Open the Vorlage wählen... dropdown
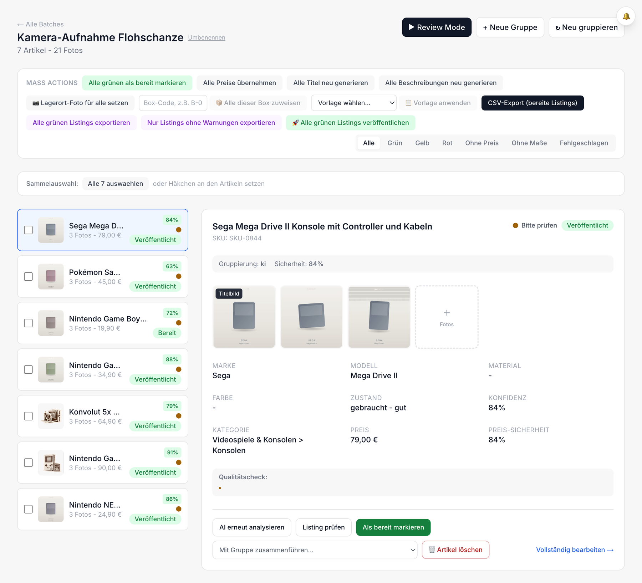The height and width of the screenshot is (583, 642). 354,103
